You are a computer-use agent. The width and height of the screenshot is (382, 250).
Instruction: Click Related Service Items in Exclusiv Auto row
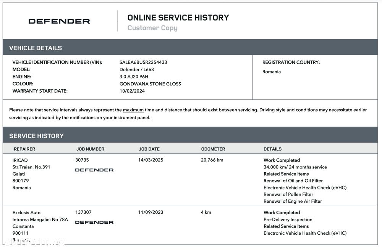[286, 226]
